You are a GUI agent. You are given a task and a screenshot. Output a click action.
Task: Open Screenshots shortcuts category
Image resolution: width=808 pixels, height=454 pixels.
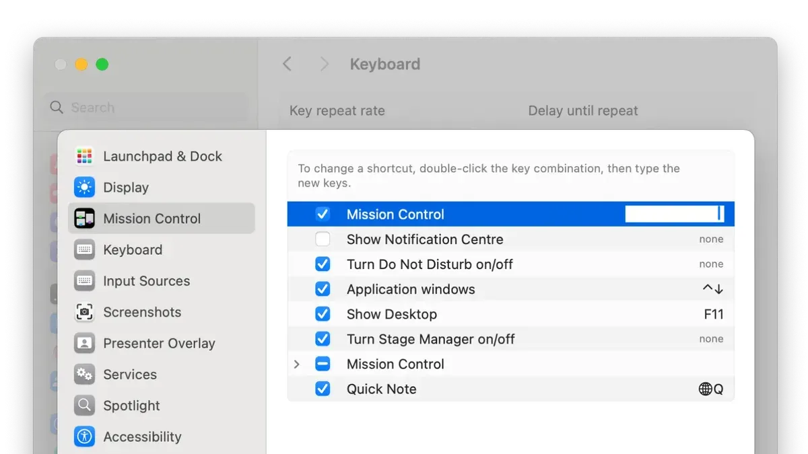[x=162, y=312]
